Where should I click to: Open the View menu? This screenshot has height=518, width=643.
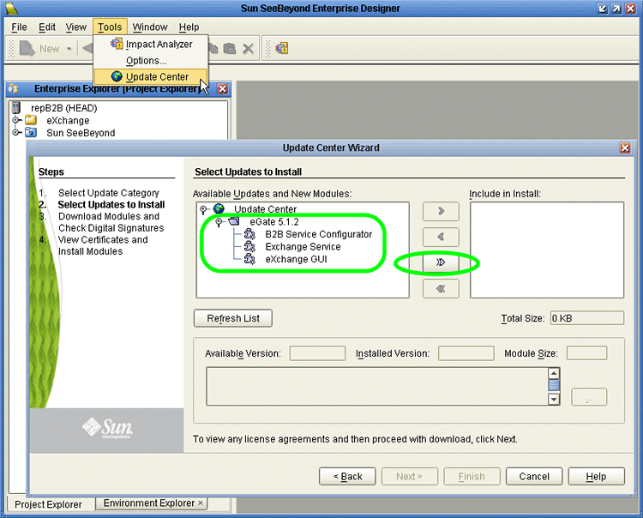pos(75,27)
